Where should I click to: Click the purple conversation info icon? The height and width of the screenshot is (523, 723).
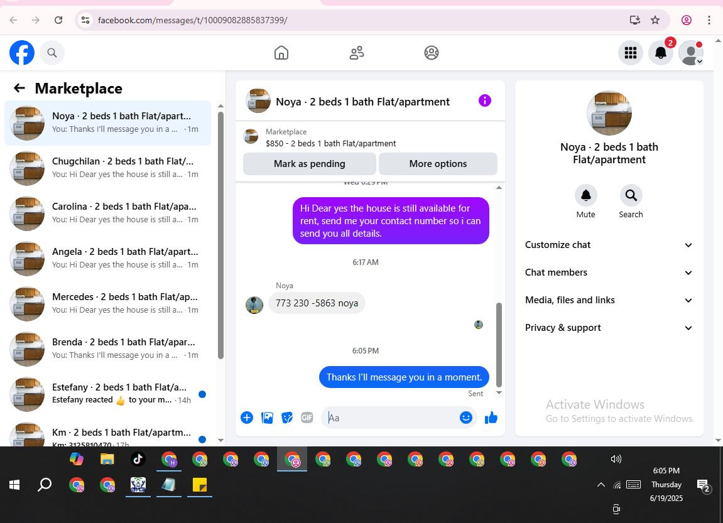coord(484,100)
